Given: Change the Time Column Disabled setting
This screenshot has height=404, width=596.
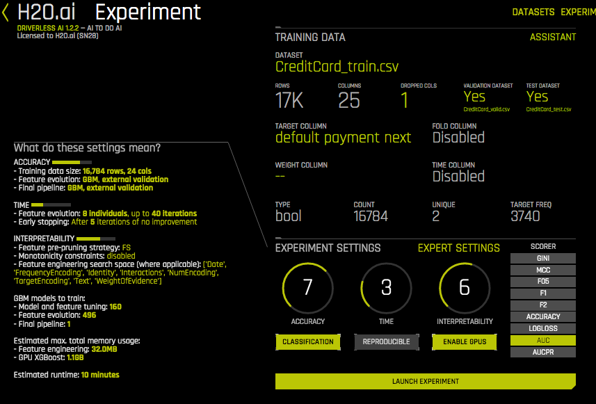Looking at the screenshot, I should click(458, 177).
